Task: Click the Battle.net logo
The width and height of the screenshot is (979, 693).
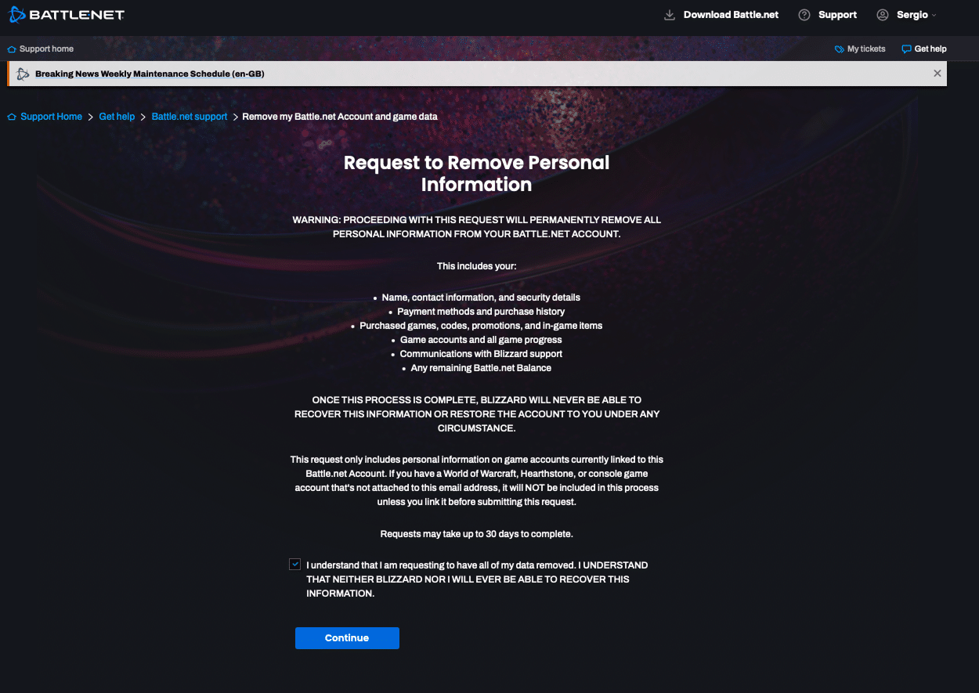Action: pos(66,14)
